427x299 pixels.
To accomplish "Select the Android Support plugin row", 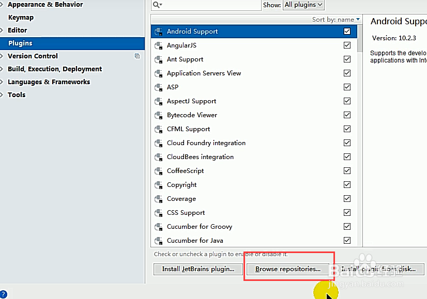I will pyautogui.click(x=254, y=32).
